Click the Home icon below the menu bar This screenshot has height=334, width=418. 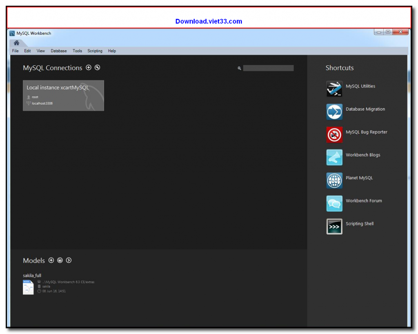point(16,42)
